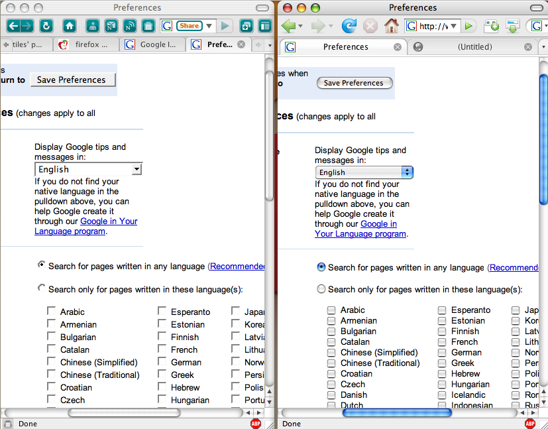Open new tab with teal plus-window icon
This screenshot has height=429, width=548.
(247, 26)
